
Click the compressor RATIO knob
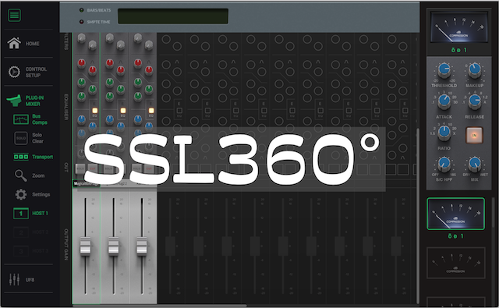(x=444, y=132)
